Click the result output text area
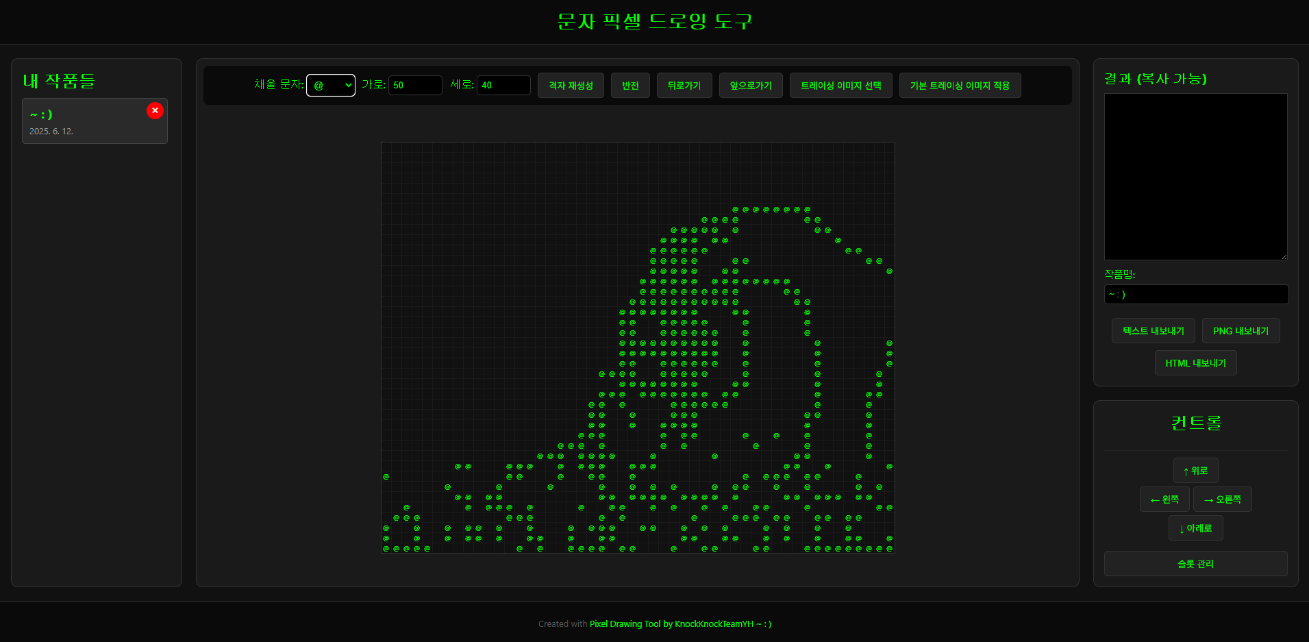The width and height of the screenshot is (1309, 642). click(x=1196, y=177)
